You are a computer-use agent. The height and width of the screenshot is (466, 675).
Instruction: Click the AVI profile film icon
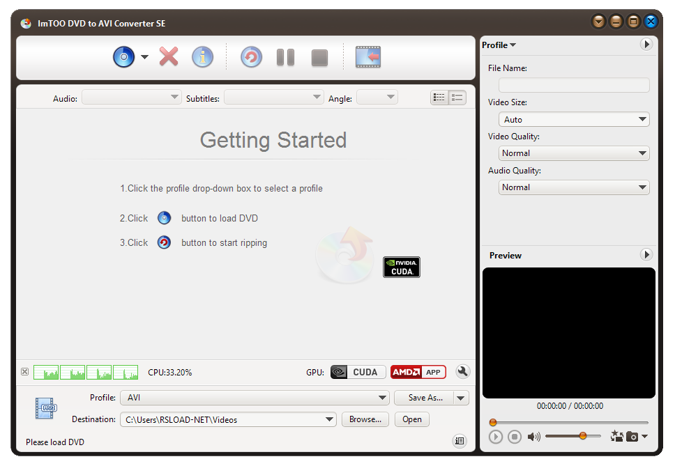tap(46, 408)
